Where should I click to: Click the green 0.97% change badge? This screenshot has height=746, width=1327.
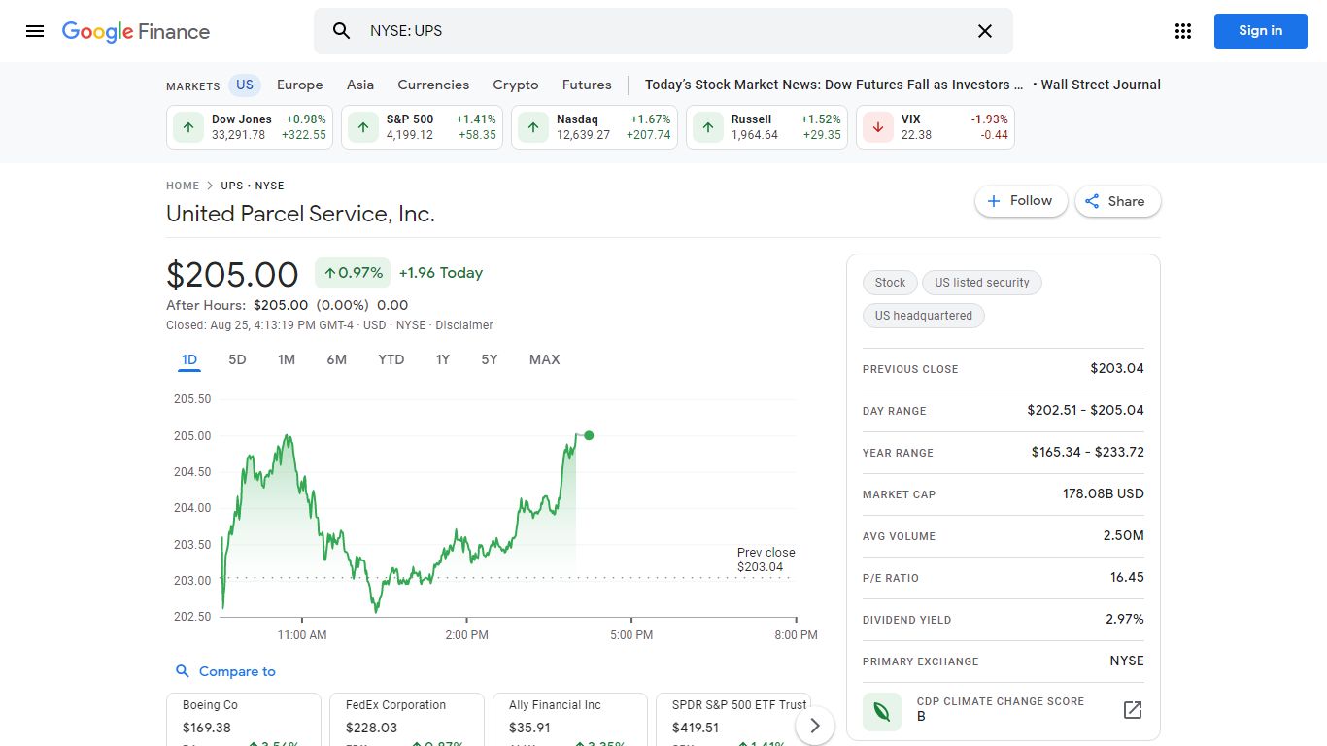click(353, 273)
